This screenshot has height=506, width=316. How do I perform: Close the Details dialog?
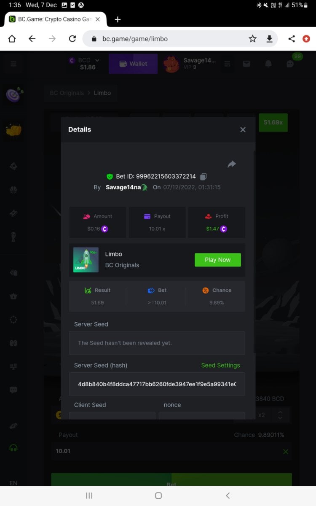(243, 130)
